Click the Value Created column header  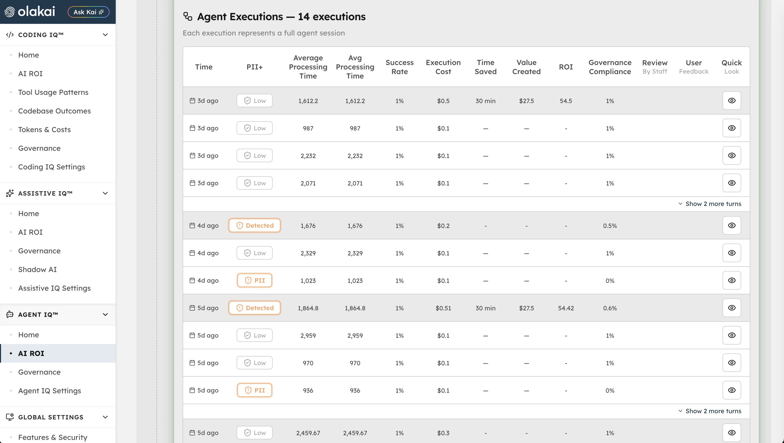(526, 67)
